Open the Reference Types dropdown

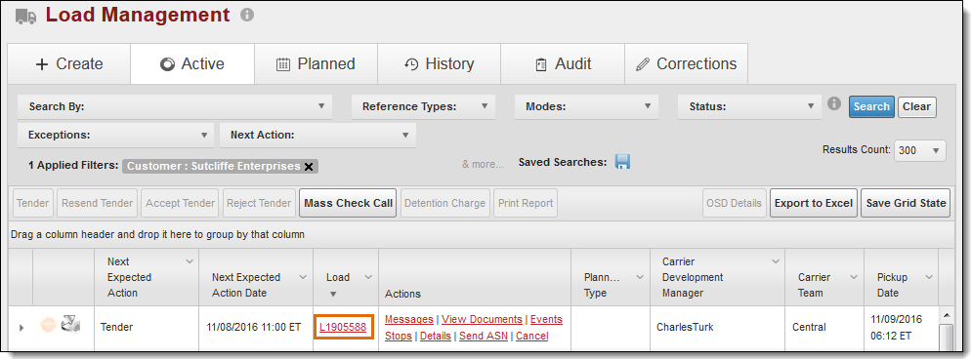[424, 107]
